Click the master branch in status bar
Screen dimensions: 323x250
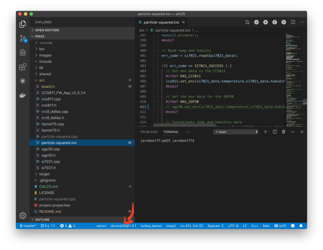point(28,226)
